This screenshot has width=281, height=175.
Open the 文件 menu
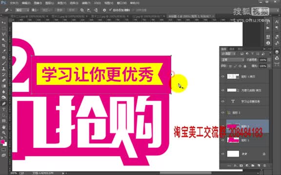[x=14, y=3]
